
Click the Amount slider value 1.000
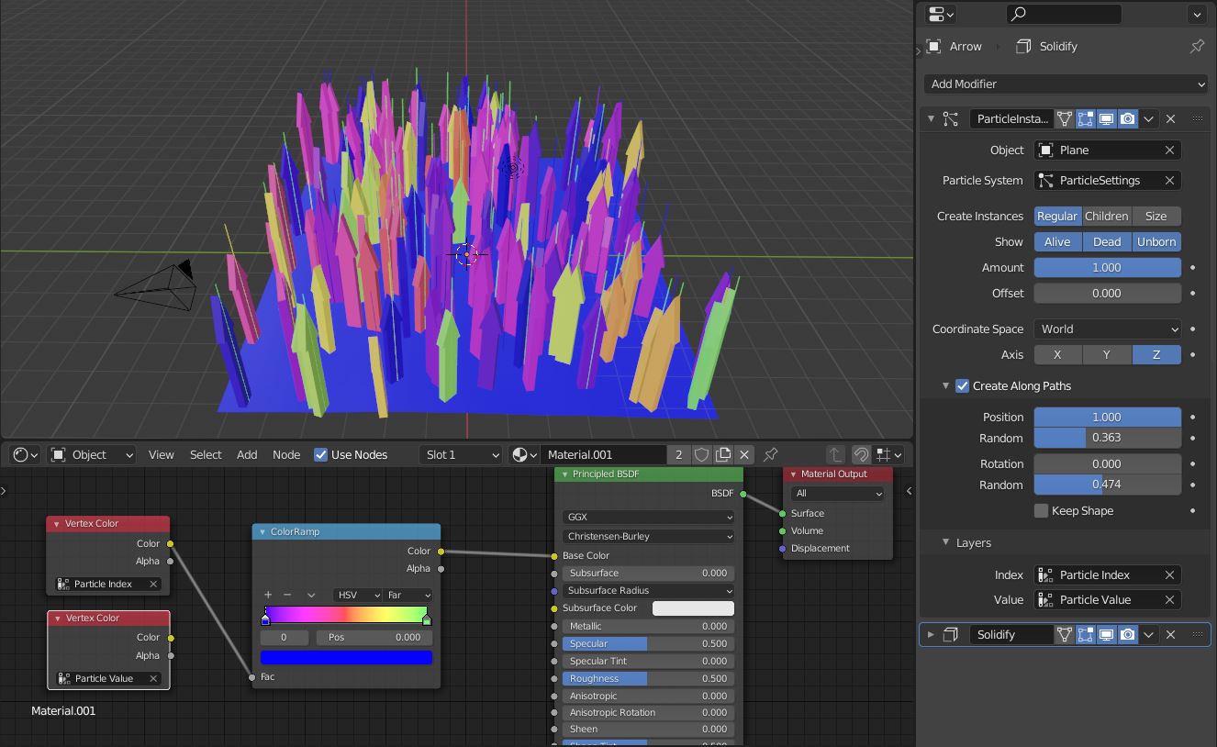(x=1108, y=267)
